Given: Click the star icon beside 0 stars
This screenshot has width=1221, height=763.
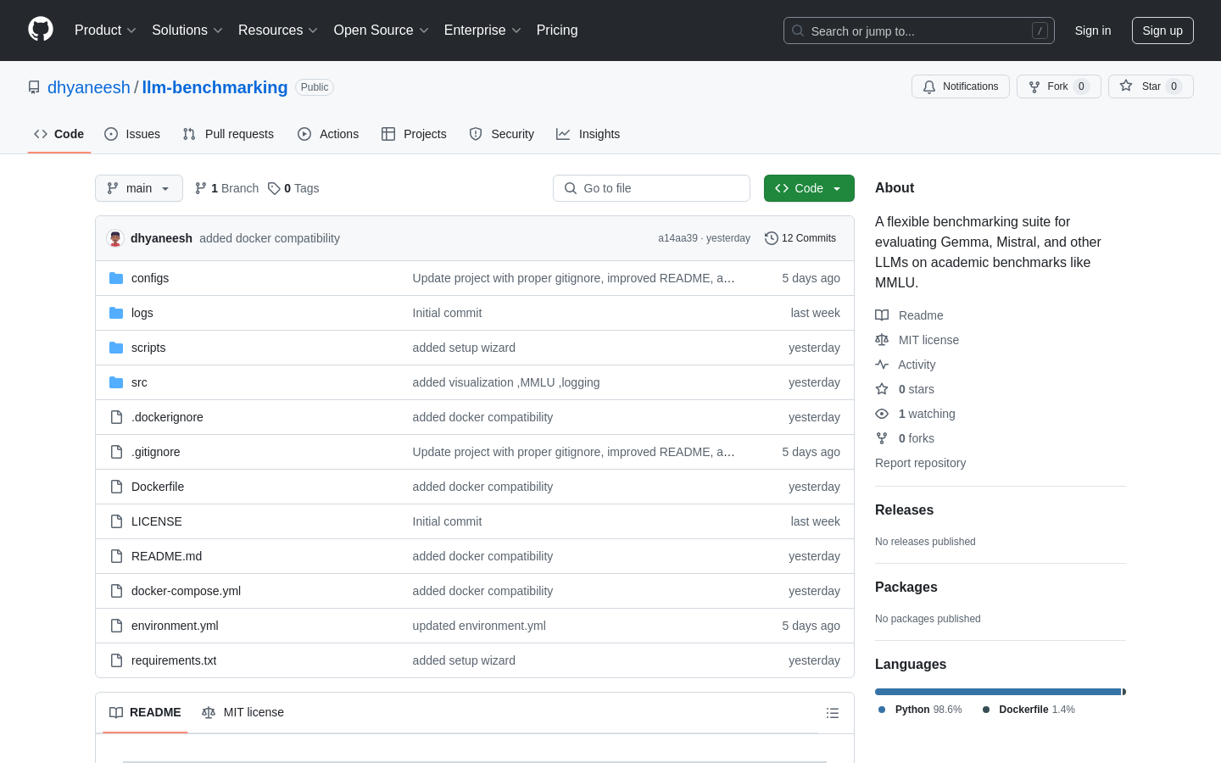Looking at the screenshot, I should point(882,389).
